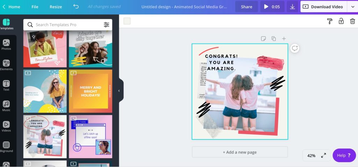Delete element with trash icon
This screenshot has height=167, width=358.
352,21
